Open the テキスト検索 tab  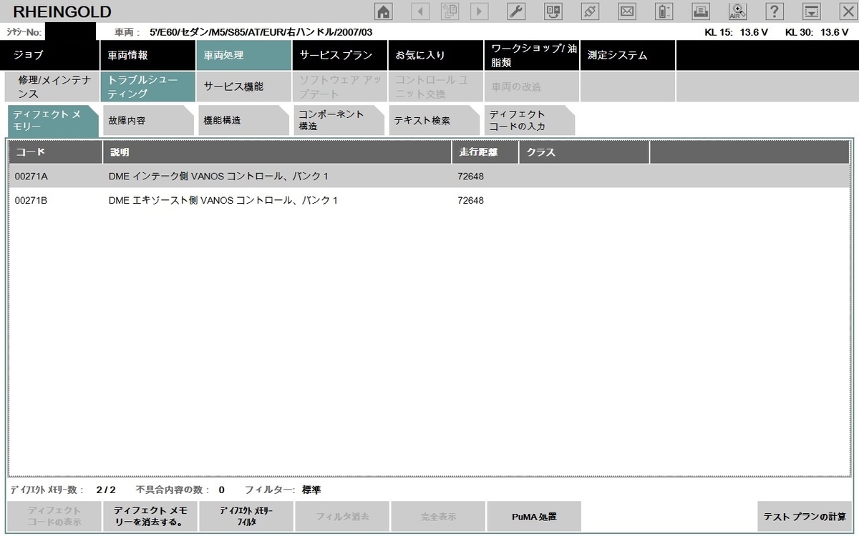click(x=435, y=121)
